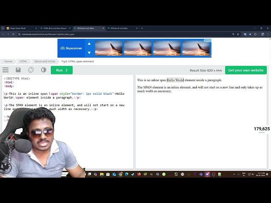Open File Explorer from the taskbar

(102, 174)
